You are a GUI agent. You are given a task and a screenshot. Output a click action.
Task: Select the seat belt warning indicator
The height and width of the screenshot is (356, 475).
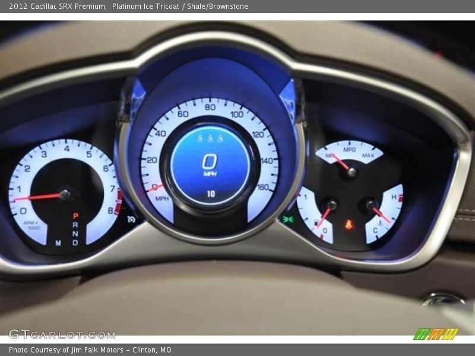(x=349, y=224)
